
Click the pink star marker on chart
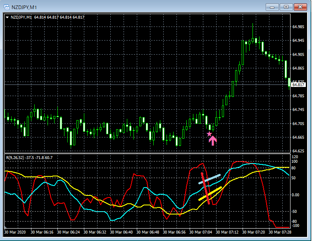tap(209, 134)
